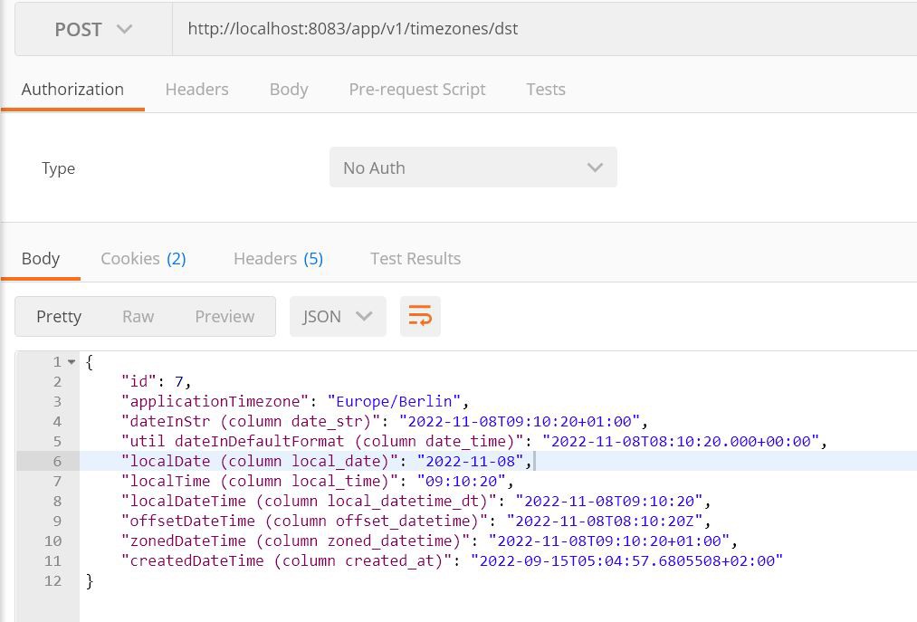
Task: Show the Cookies (2) tab
Action: 143,259
